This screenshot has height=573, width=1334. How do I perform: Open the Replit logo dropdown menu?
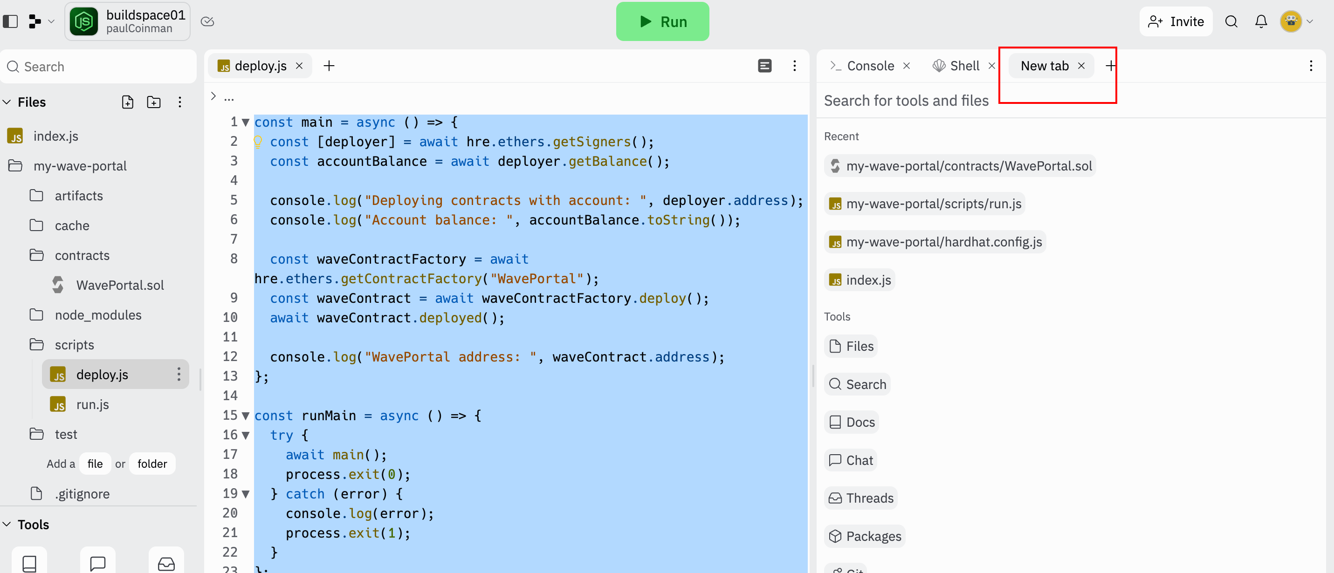point(41,21)
